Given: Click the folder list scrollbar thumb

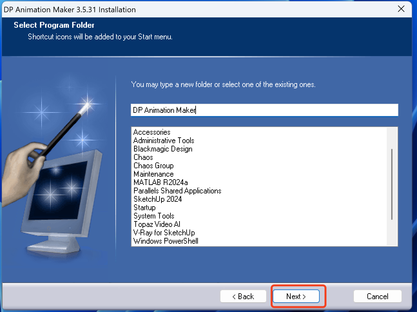Looking at the screenshot, I should pyautogui.click(x=392, y=184).
